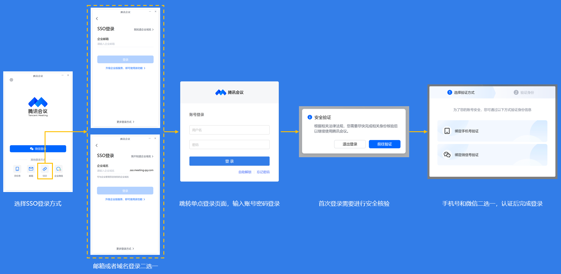Screen dimensions: 561x274
Task: Click the 用户名 field on 账号登录 page
Action: (229, 130)
